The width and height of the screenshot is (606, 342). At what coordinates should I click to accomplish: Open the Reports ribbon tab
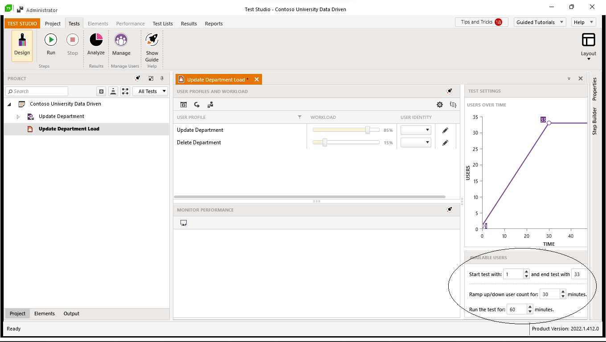click(214, 24)
